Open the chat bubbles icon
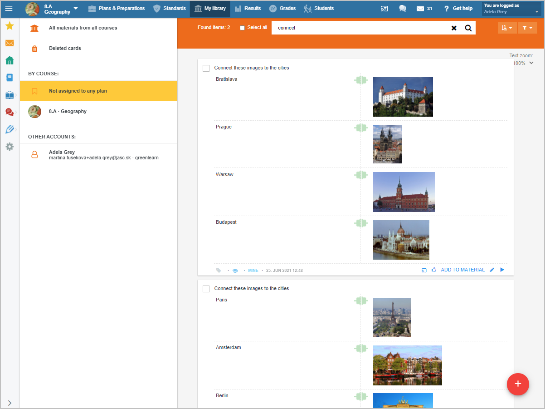 point(402,9)
